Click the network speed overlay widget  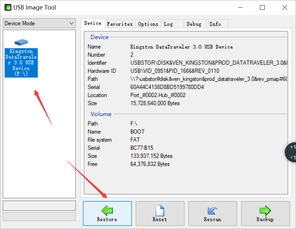coord(290,152)
